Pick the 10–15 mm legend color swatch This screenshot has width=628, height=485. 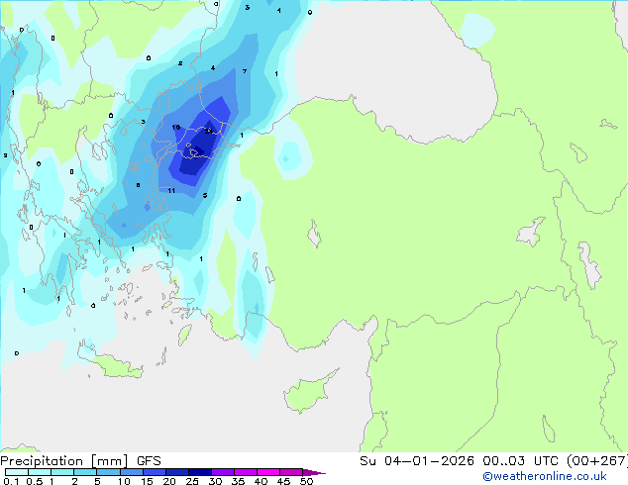tap(132, 472)
